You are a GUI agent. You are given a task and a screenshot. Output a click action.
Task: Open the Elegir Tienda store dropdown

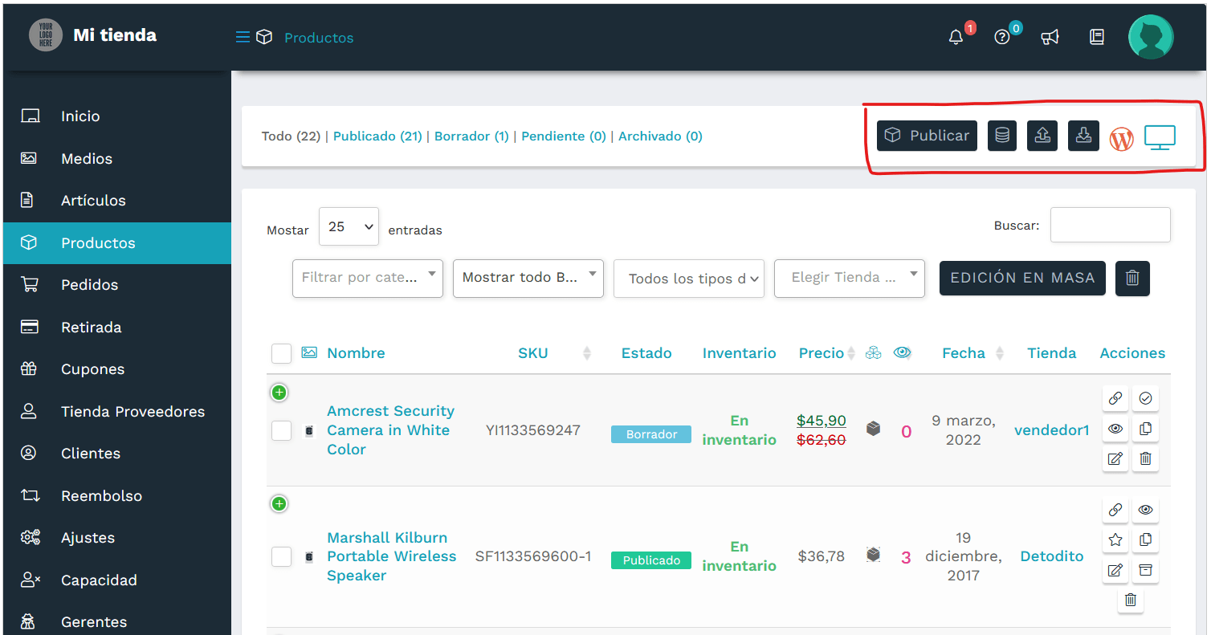pos(849,278)
